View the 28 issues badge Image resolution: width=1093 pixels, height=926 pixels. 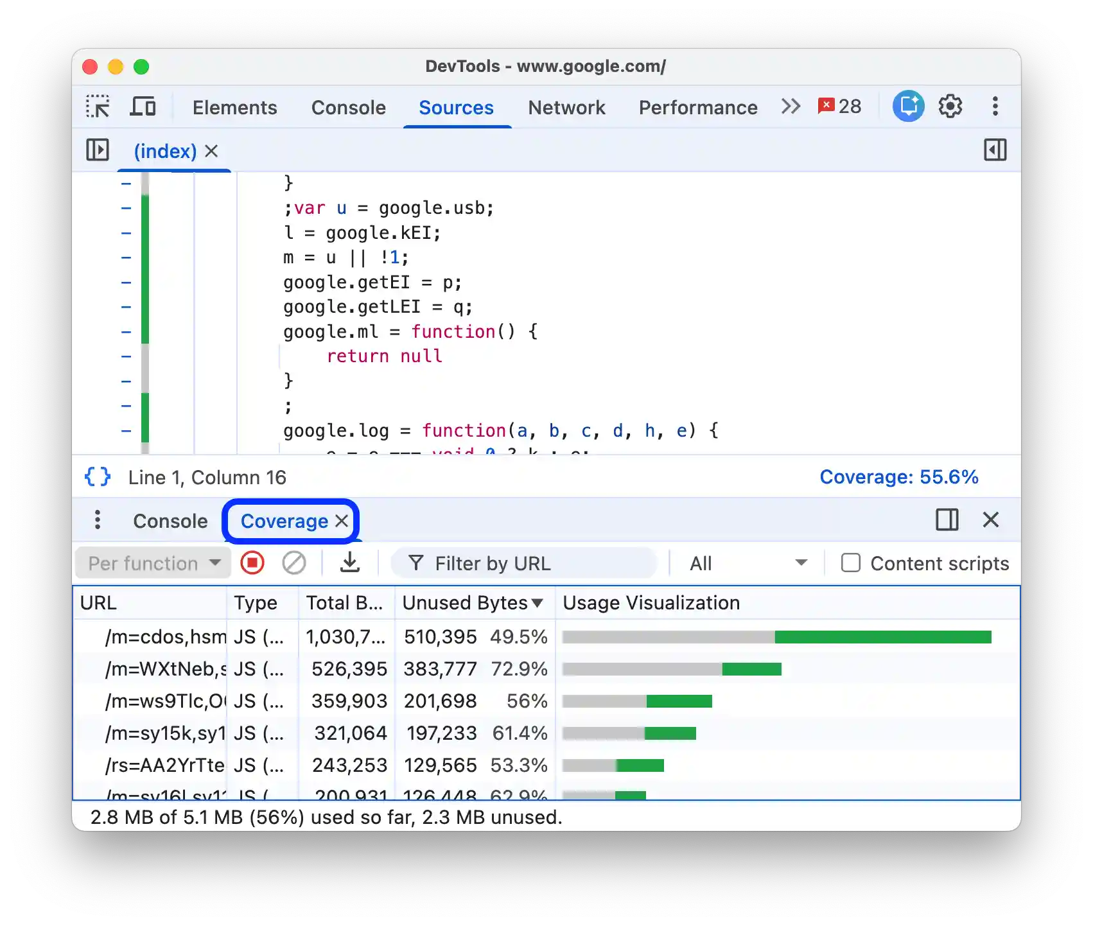tap(840, 107)
